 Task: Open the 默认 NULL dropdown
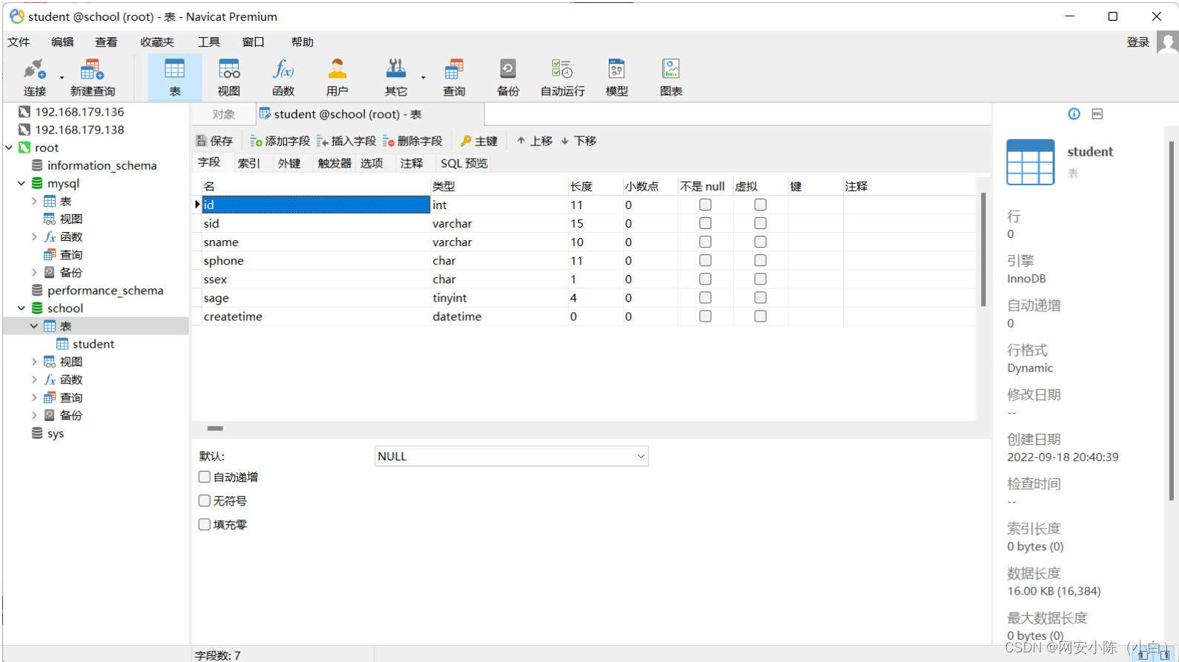point(512,456)
